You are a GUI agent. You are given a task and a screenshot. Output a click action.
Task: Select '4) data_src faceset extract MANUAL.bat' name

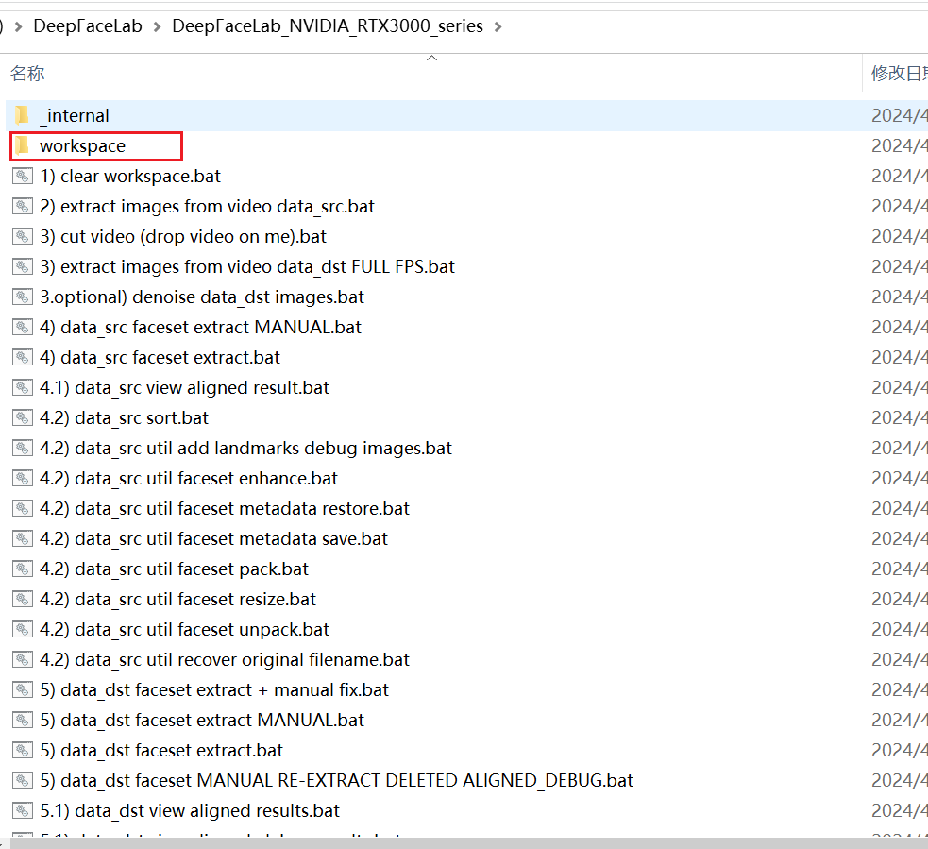pyautogui.click(x=201, y=327)
